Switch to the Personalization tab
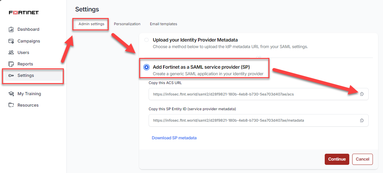Viewport: 383px width, 173px height. point(127,24)
